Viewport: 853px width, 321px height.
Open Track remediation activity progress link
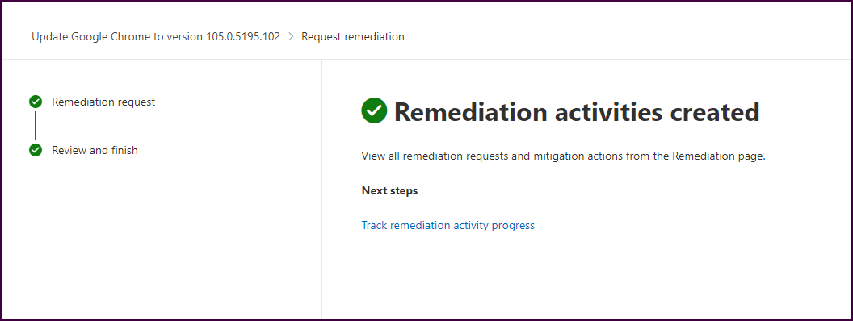point(448,225)
